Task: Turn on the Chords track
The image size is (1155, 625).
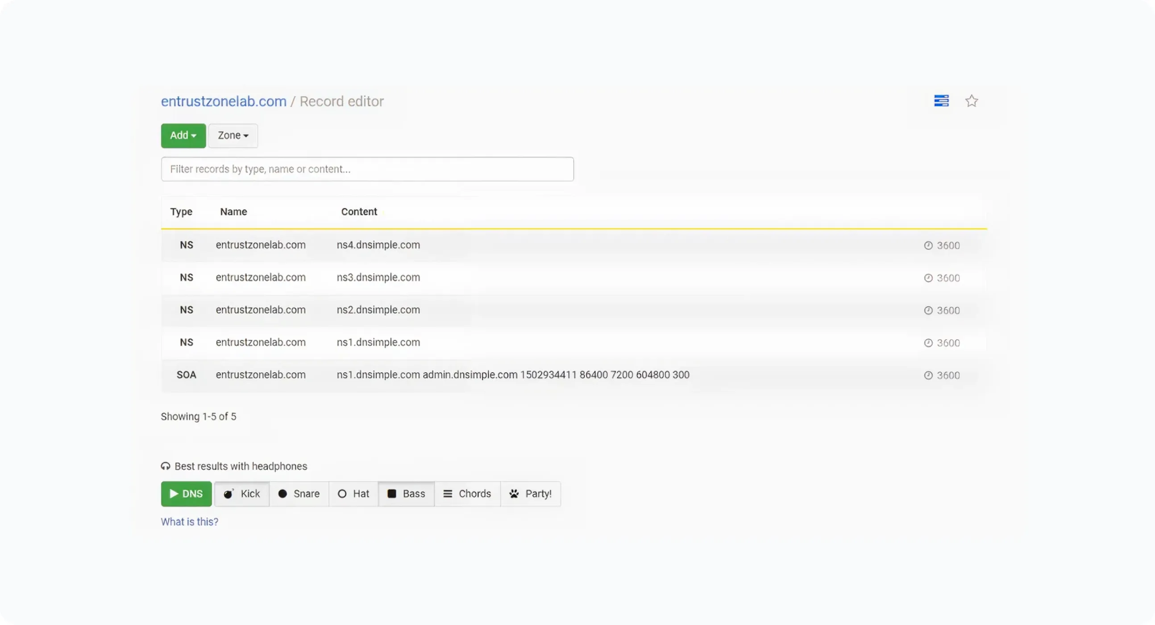Action: point(467,494)
